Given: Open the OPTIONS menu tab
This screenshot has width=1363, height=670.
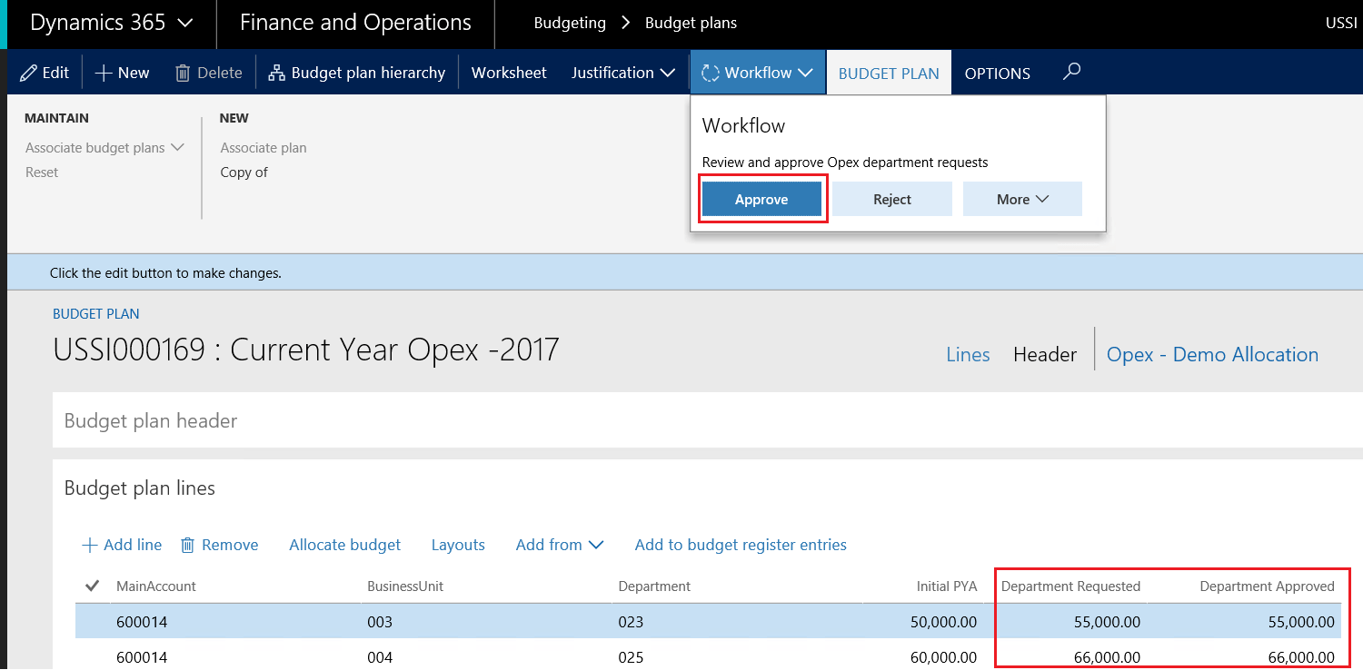Looking at the screenshot, I should point(997,73).
